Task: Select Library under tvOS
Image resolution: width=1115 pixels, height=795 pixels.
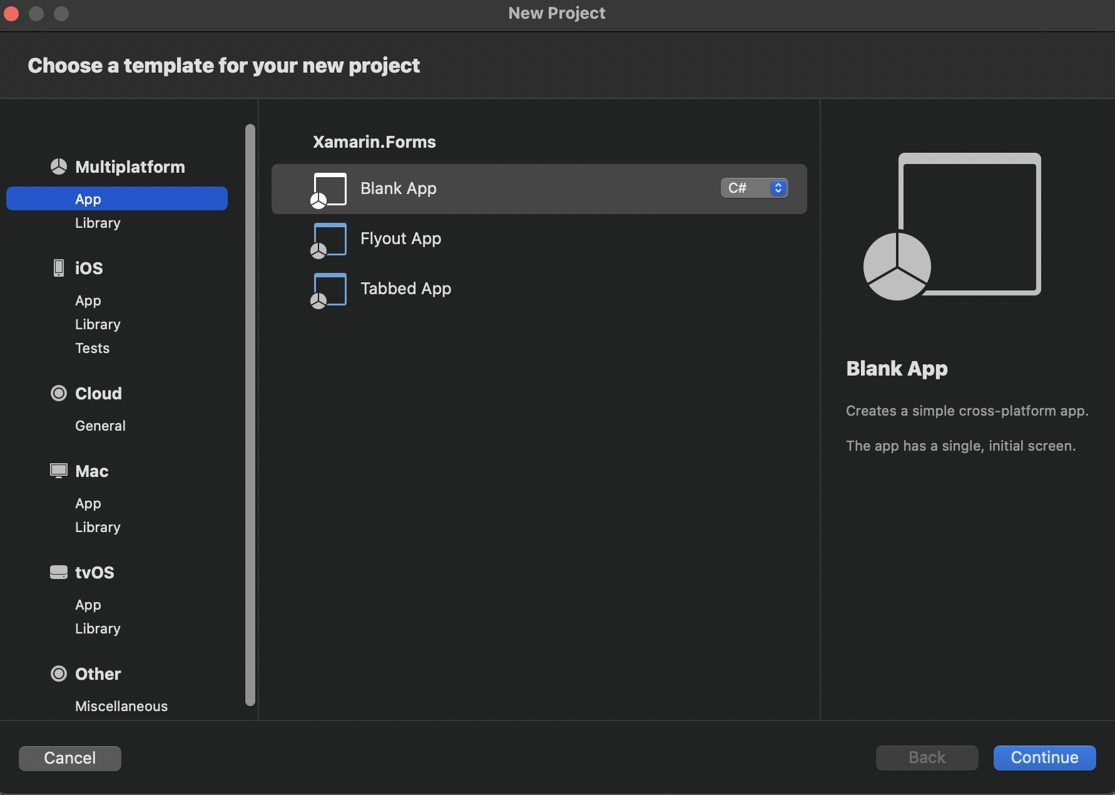Action: click(x=98, y=628)
